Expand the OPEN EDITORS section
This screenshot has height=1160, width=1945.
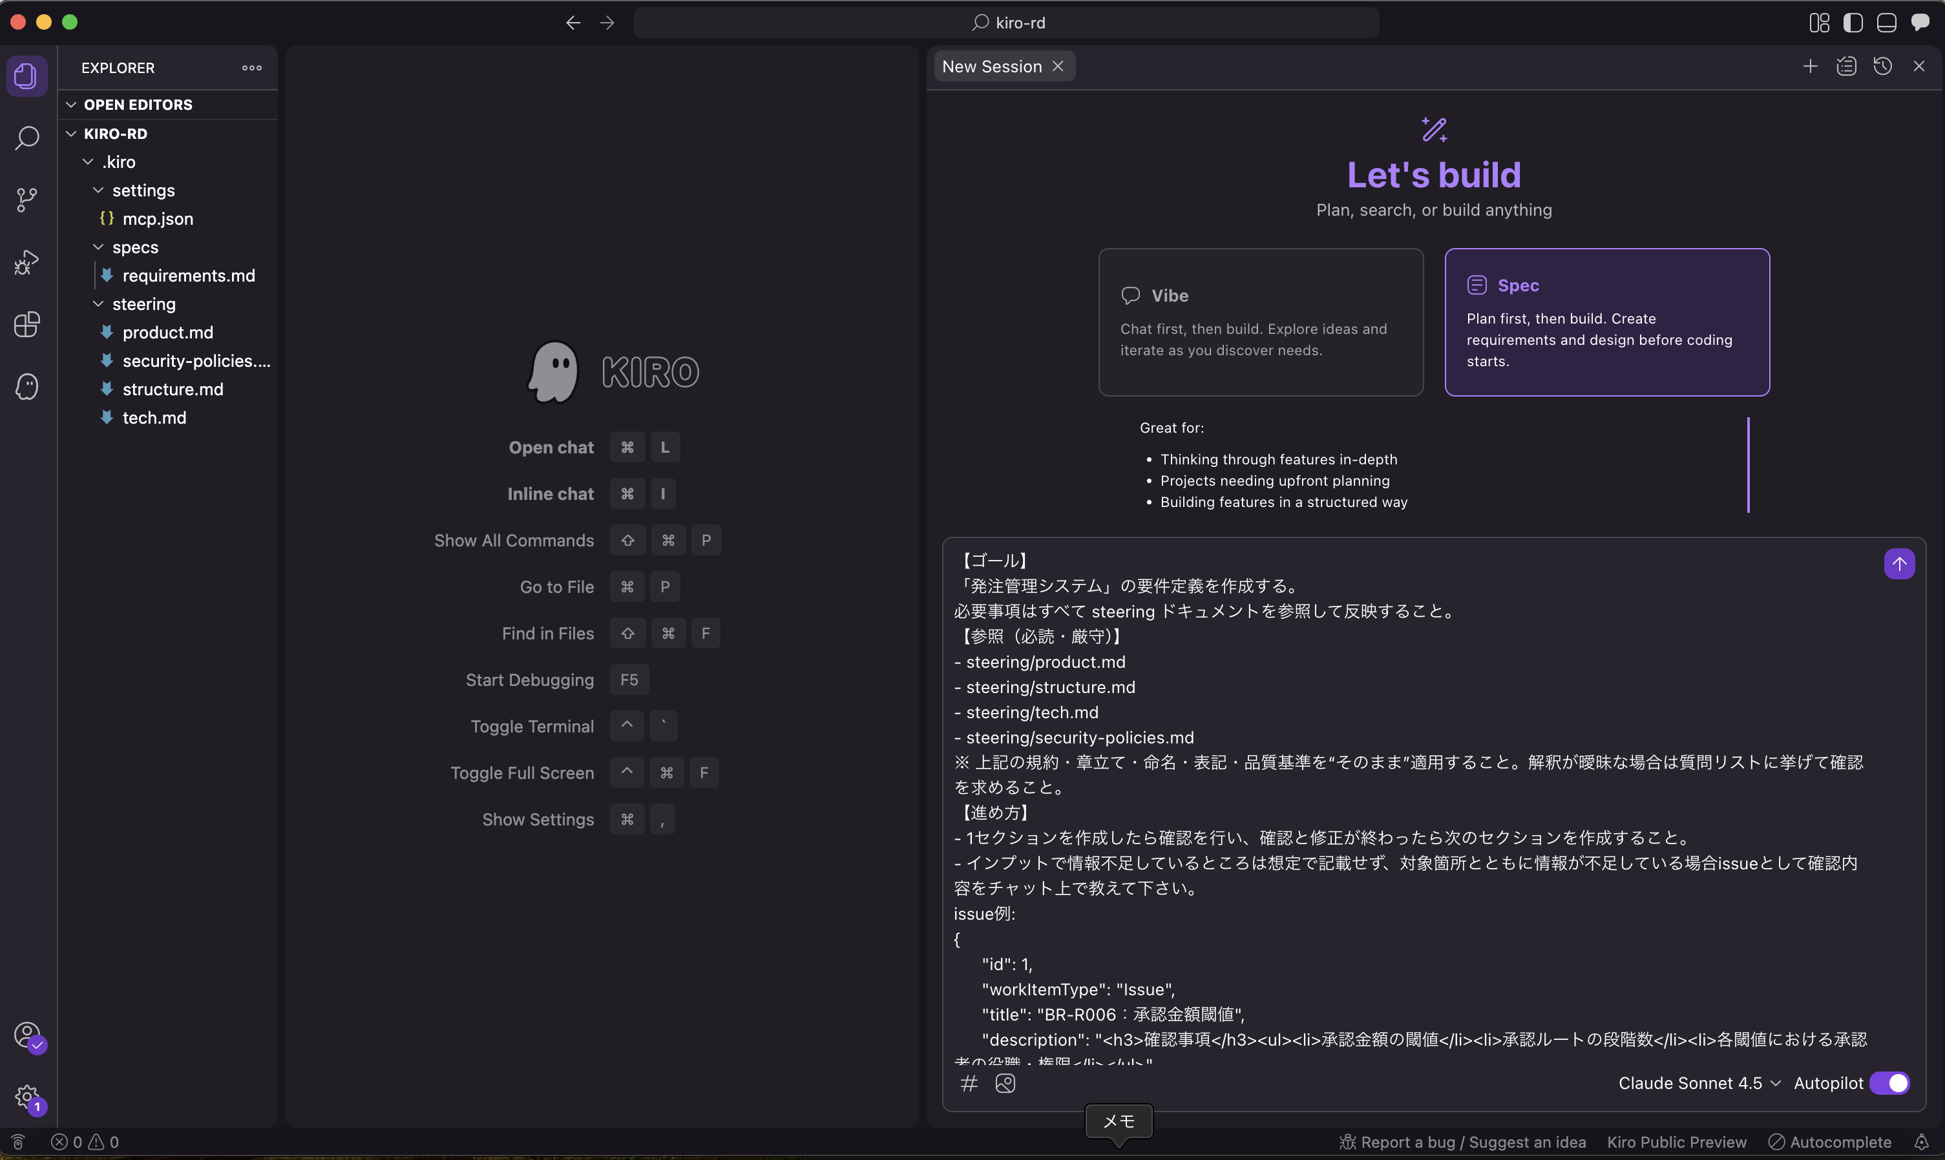(x=138, y=105)
